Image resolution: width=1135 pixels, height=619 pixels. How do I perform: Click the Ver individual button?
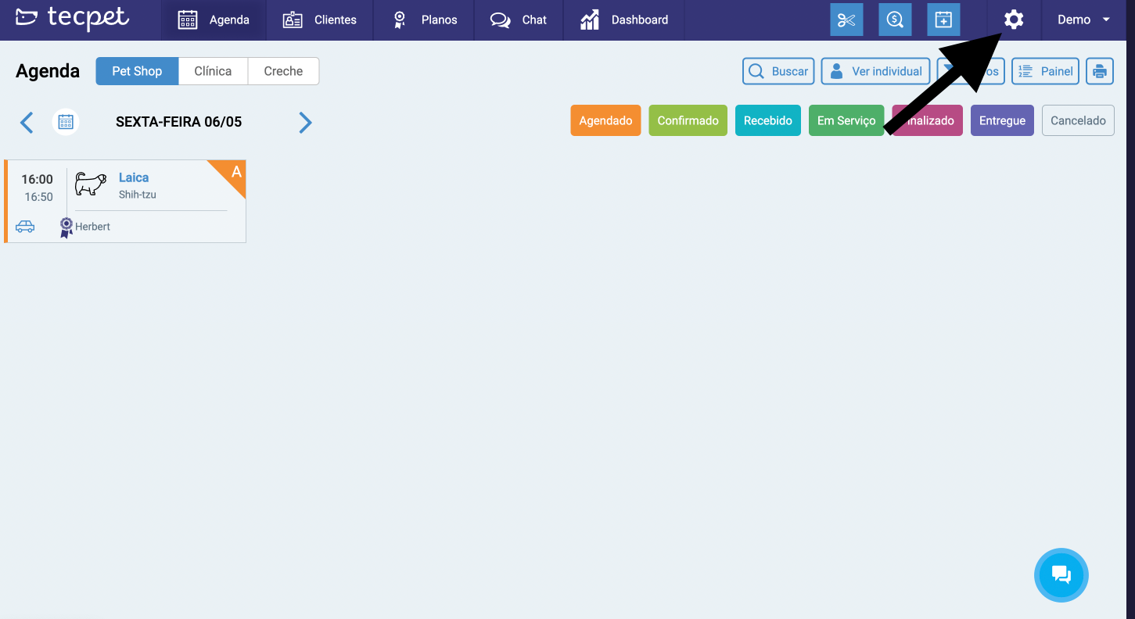pyautogui.click(x=875, y=71)
